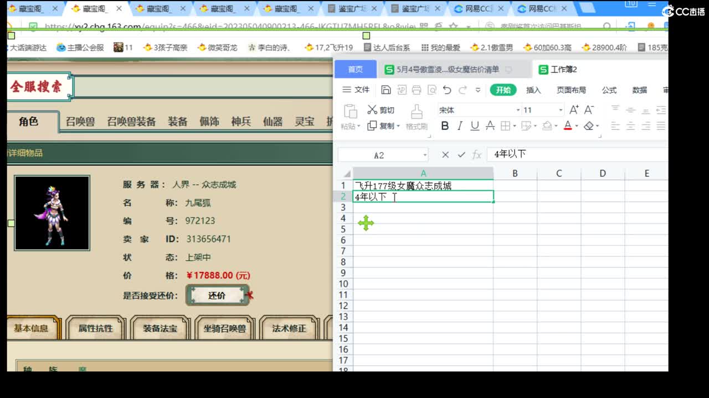Click the Print icon in WPS toolbar
This screenshot has height=398, width=709.
click(417, 90)
